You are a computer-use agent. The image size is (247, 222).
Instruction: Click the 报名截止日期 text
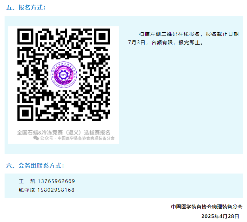click(222, 34)
